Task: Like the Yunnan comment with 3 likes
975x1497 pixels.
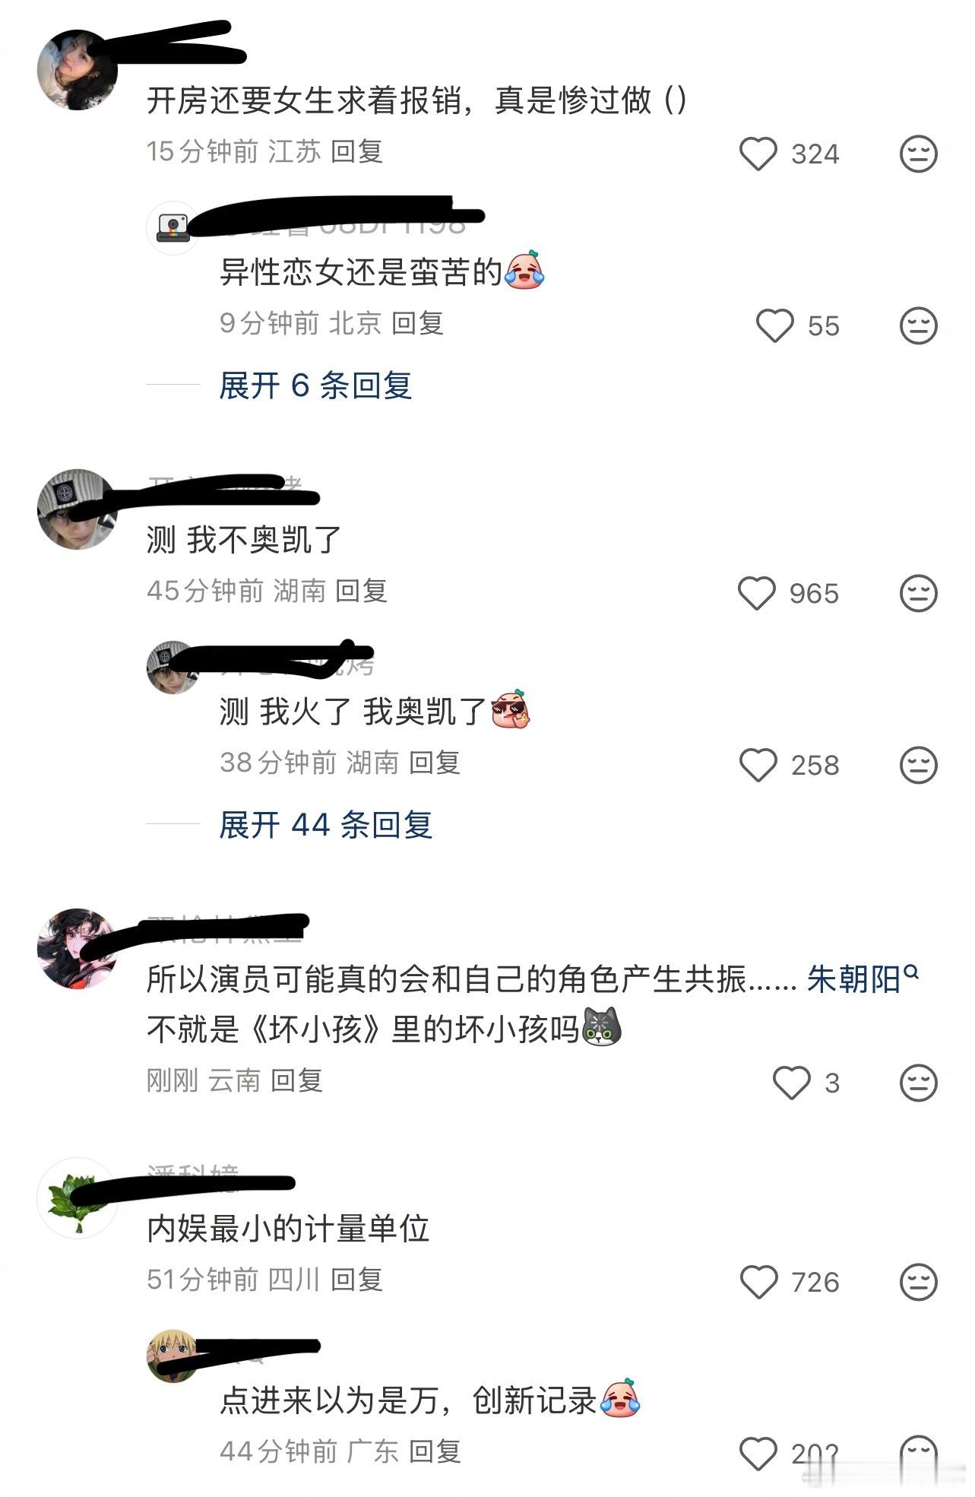Action: [791, 1083]
